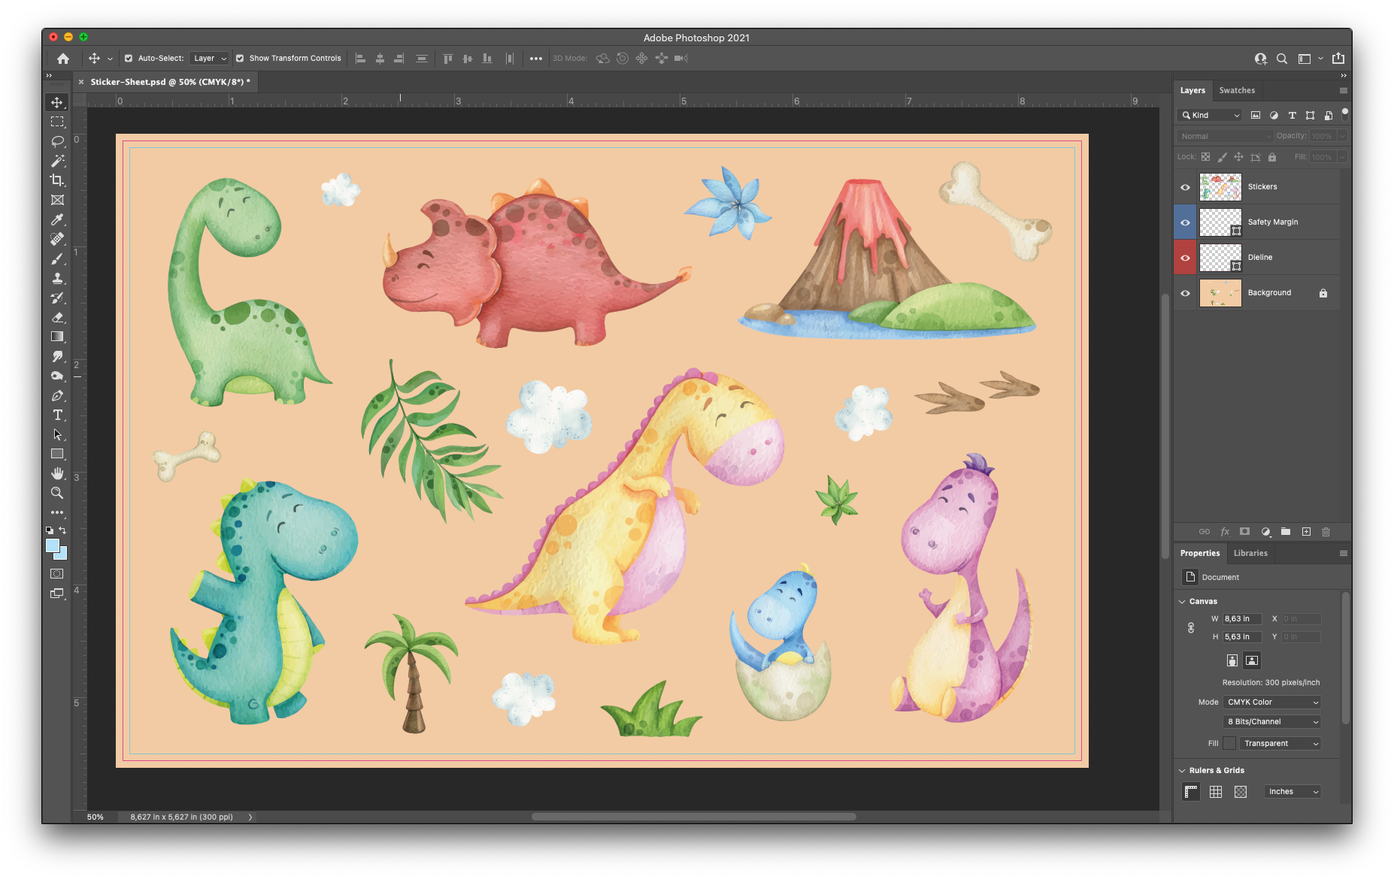The image size is (1394, 879).
Task: Delete layer using trash icon
Action: point(1326,532)
